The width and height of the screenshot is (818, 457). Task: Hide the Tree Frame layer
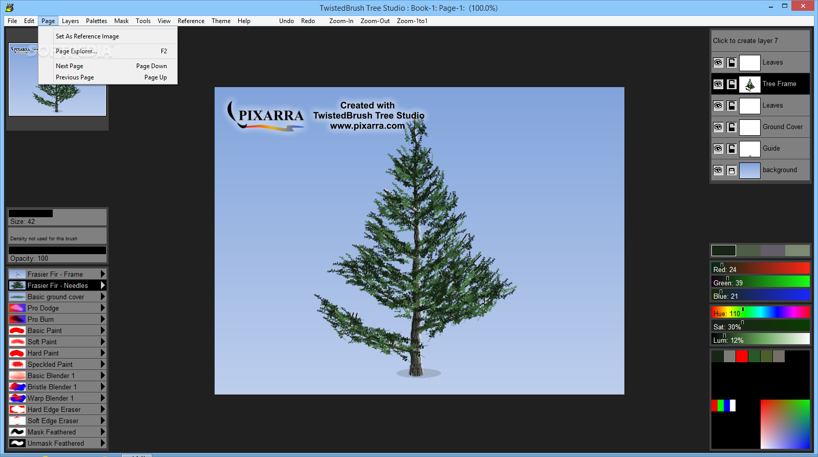point(718,84)
